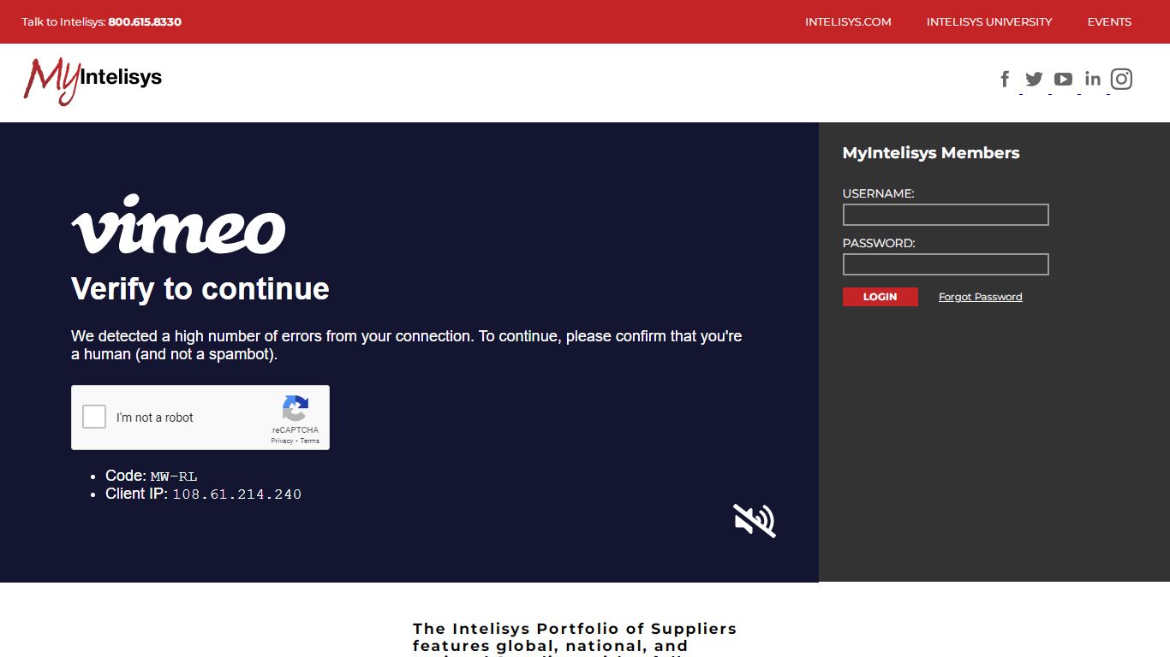Viewport: 1170px width, 657px height.
Task: Call the 800.615.8330 phone number
Action: tap(145, 22)
